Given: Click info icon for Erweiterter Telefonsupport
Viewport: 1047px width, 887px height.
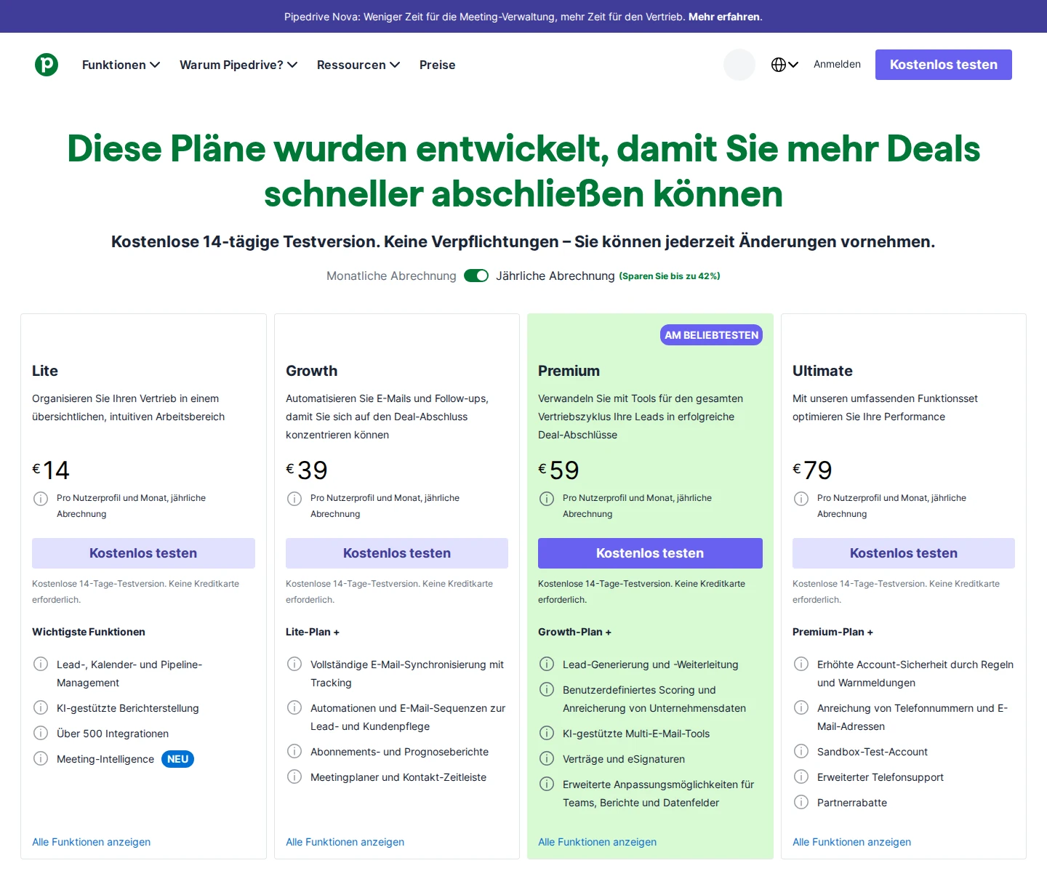Looking at the screenshot, I should point(801,776).
